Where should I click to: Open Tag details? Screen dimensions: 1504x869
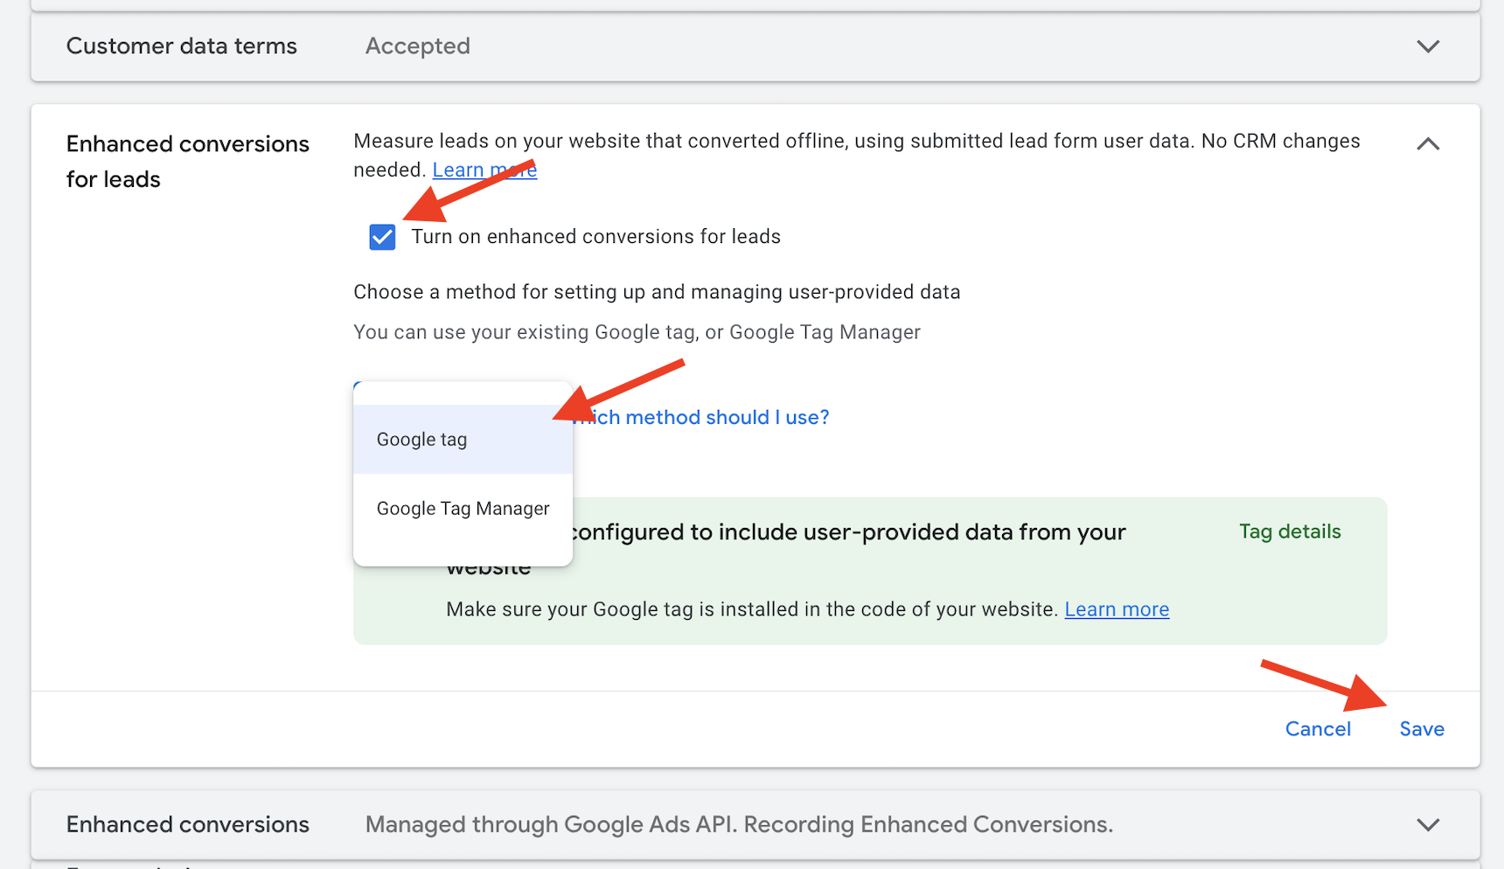point(1290,532)
